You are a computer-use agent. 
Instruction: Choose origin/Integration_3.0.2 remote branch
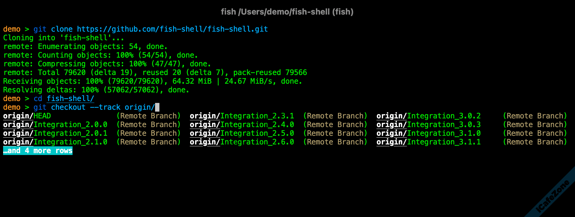[429, 116]
